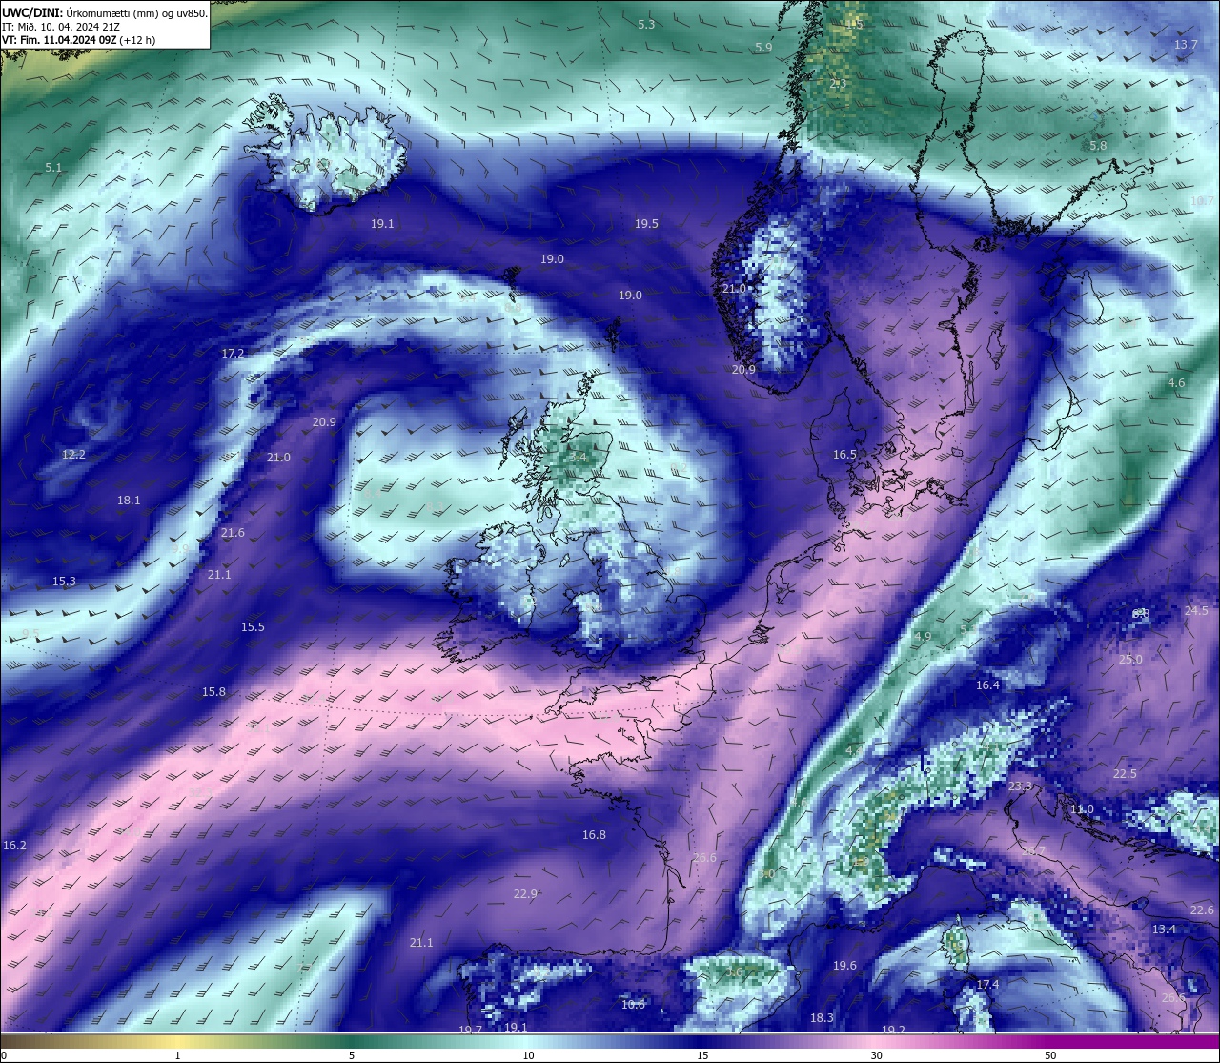The width and height of the screenshot is (1220, 1063).
Task: Click the map value 26.6
Action: (704, 858)
